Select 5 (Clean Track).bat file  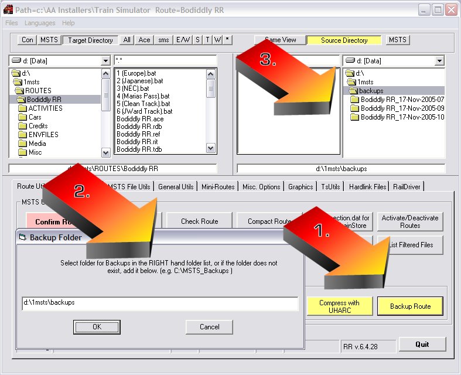click(x=143, y=104)
